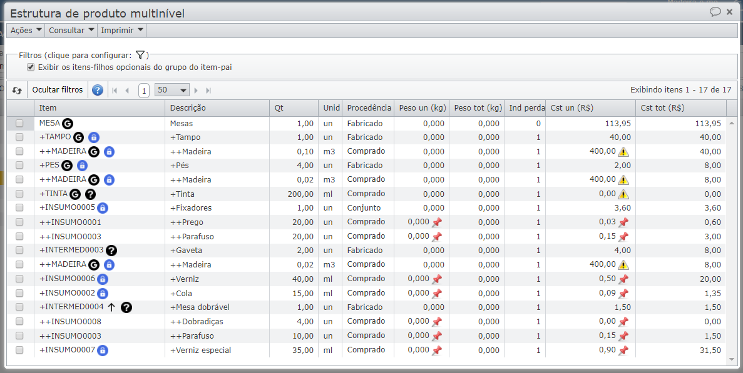743x373 pixels.
Task: Click the pin icon beside ++Dobradiças unit cost
Action: (x=623, y=322)
